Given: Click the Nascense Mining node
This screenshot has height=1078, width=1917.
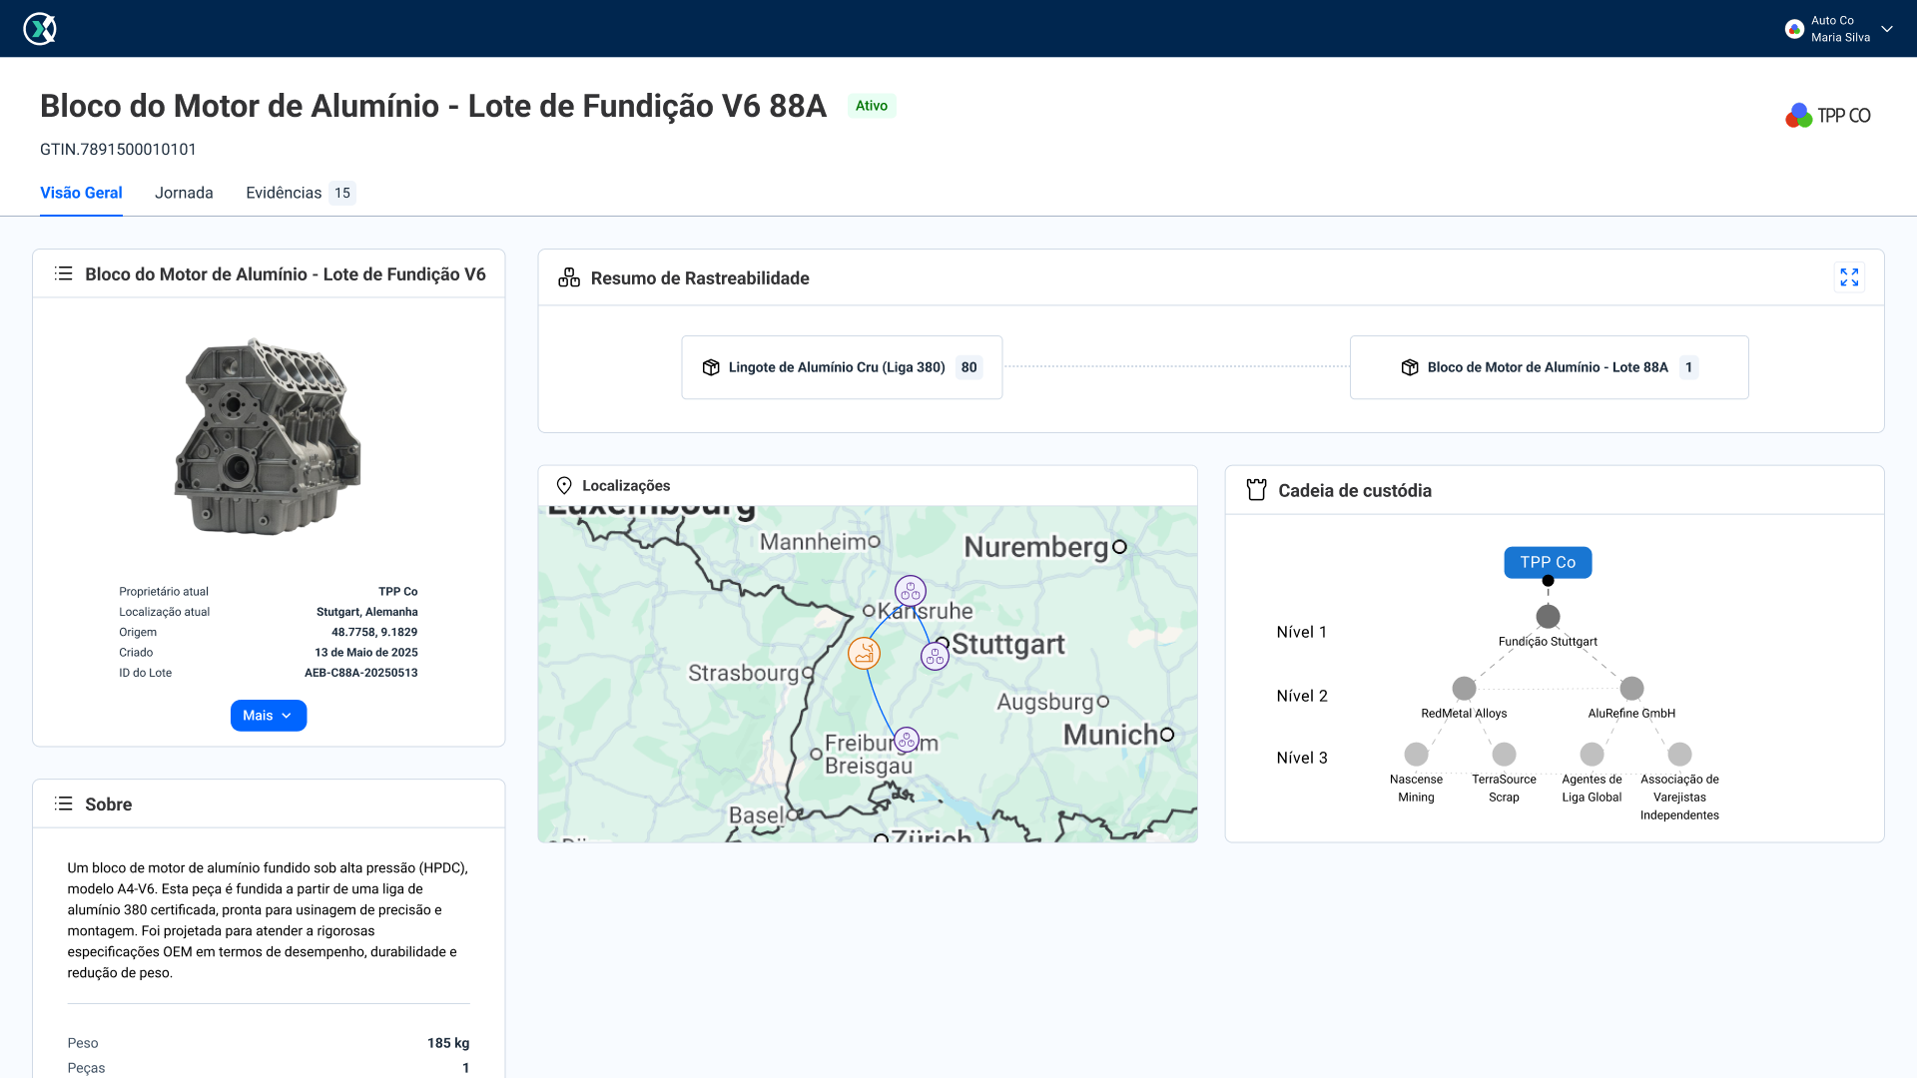Looking at the screenshot, I should [x=1416, y=755].
